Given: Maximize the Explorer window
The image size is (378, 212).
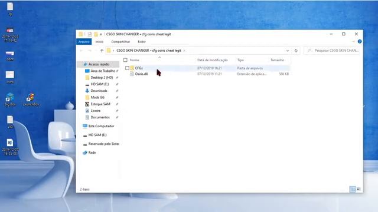Looking at the screenshot, I should 344,34.
